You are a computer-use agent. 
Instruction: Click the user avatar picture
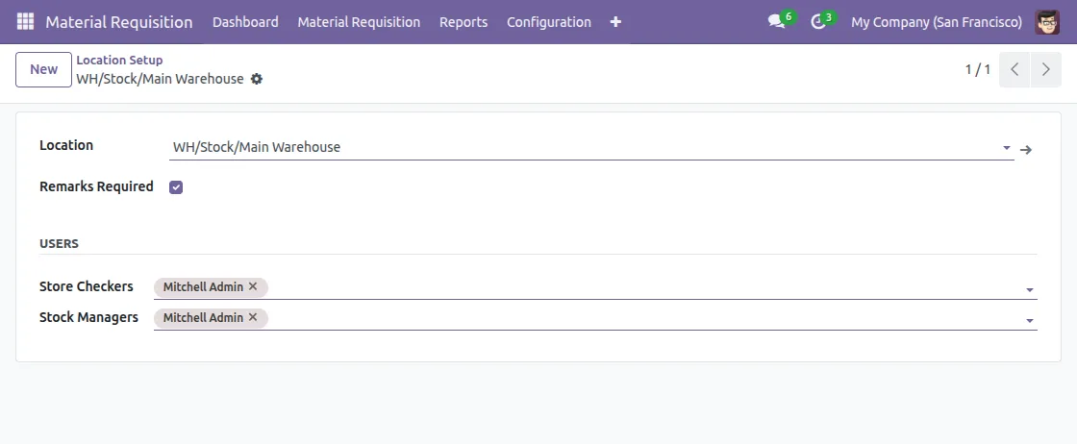coord(1047,21)
